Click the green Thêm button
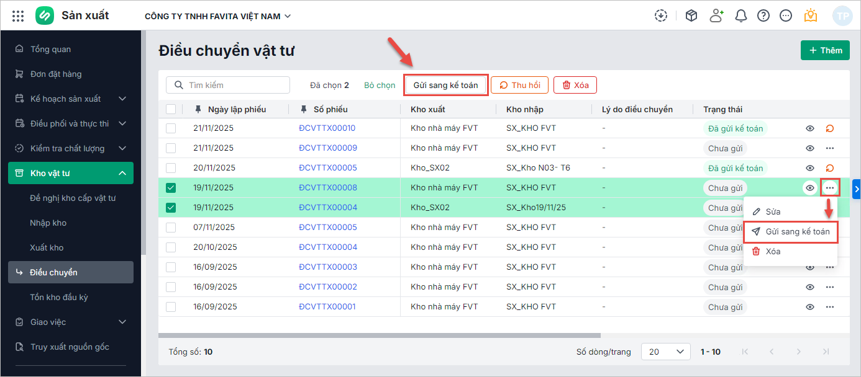861x377 pixels. [825, 50]
